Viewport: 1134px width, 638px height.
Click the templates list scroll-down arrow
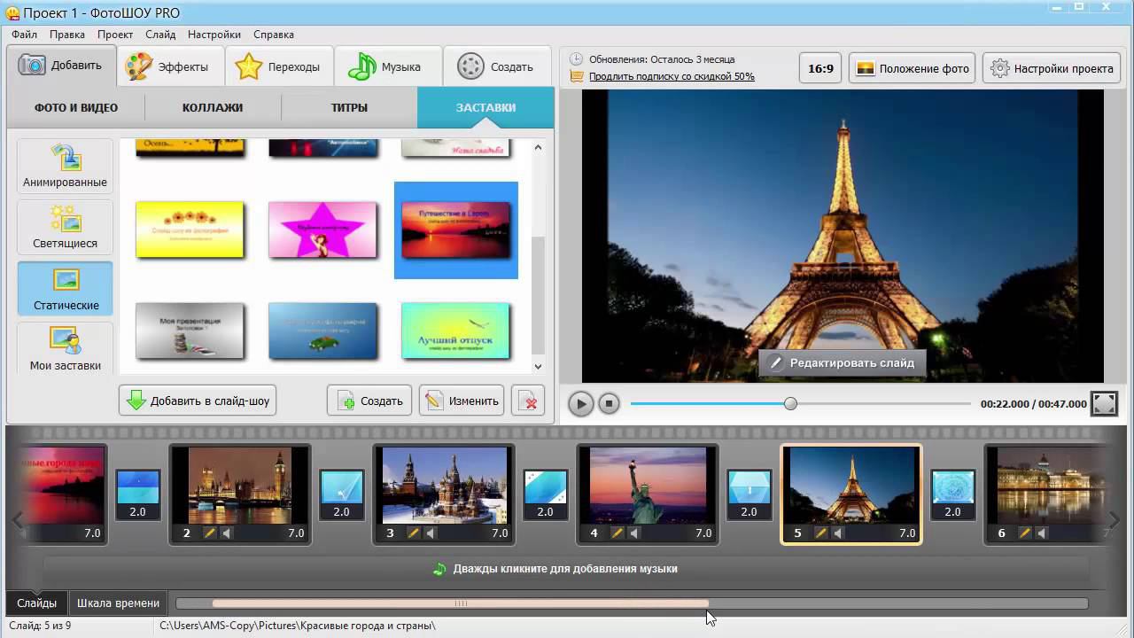point(538,366)
